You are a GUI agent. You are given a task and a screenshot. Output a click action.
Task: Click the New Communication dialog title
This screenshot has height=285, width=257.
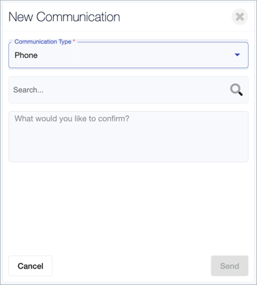(64, 17)
